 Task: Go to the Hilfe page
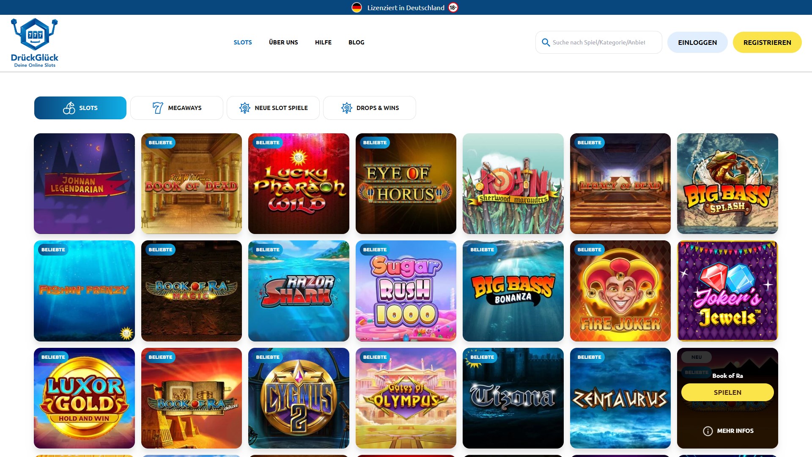[x=323, y=42]
